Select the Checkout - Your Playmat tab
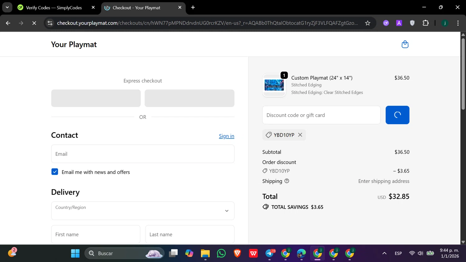Screen dimensions: 466x262 (x=137, y=8)
